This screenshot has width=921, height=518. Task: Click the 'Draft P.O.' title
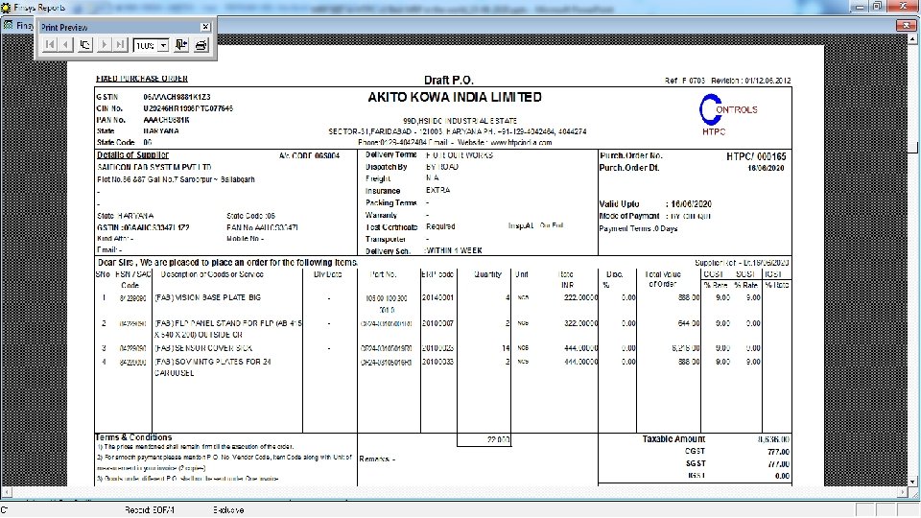448,80
